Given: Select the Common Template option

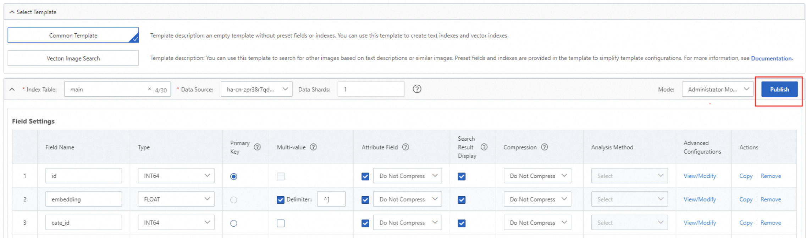Looking at the screenshot, I should pos(73,35).
